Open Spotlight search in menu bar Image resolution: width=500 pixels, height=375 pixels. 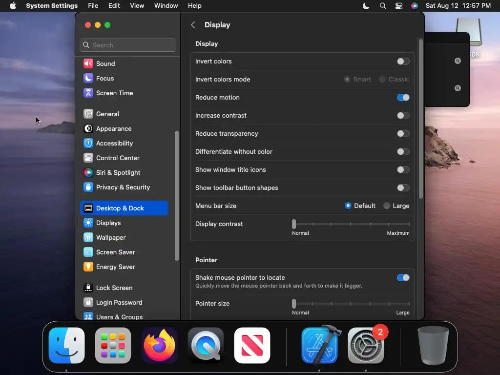(x=383, y=6)
